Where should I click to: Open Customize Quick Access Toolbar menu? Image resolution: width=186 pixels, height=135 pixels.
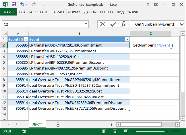(x=43, y=5)
